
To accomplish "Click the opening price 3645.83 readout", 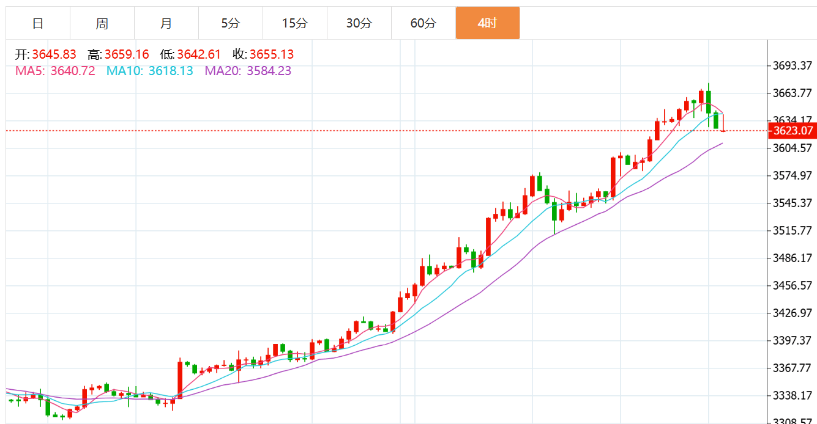I will coord(54,54).
